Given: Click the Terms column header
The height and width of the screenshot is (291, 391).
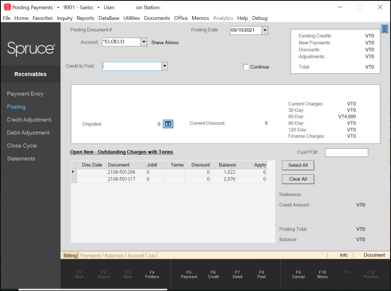Looking at the screenshot, I should 174,165.
